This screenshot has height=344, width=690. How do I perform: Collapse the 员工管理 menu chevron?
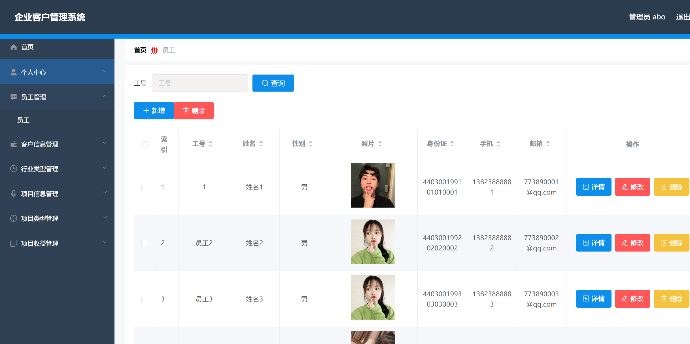pyautogui.click(x=105, y=96)
